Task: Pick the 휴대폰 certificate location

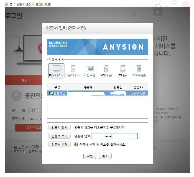Action: coord(122,71)
